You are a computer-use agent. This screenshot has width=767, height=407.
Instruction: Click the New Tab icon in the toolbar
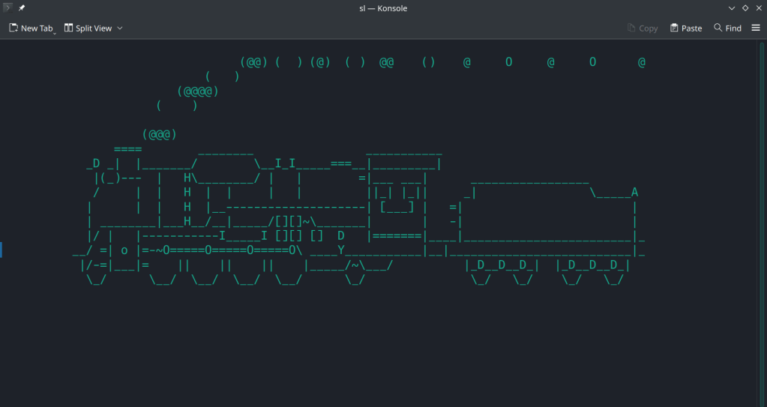tap(13, 28)
